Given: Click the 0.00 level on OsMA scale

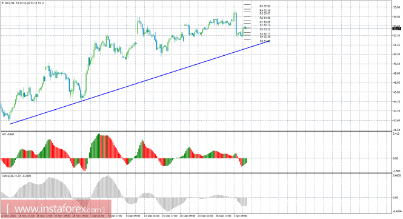Looking at the screenshot, I should (395, 198).
